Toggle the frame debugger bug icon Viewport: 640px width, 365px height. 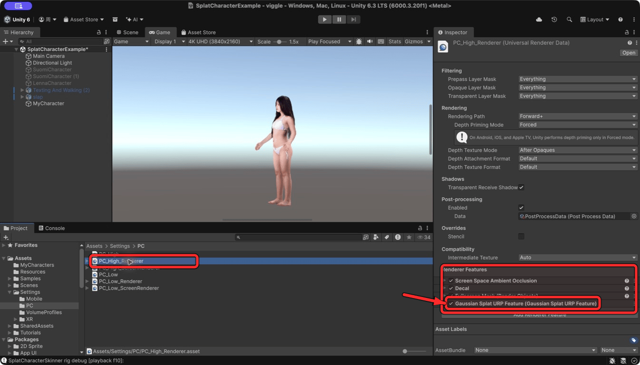(x=359, y=42)
